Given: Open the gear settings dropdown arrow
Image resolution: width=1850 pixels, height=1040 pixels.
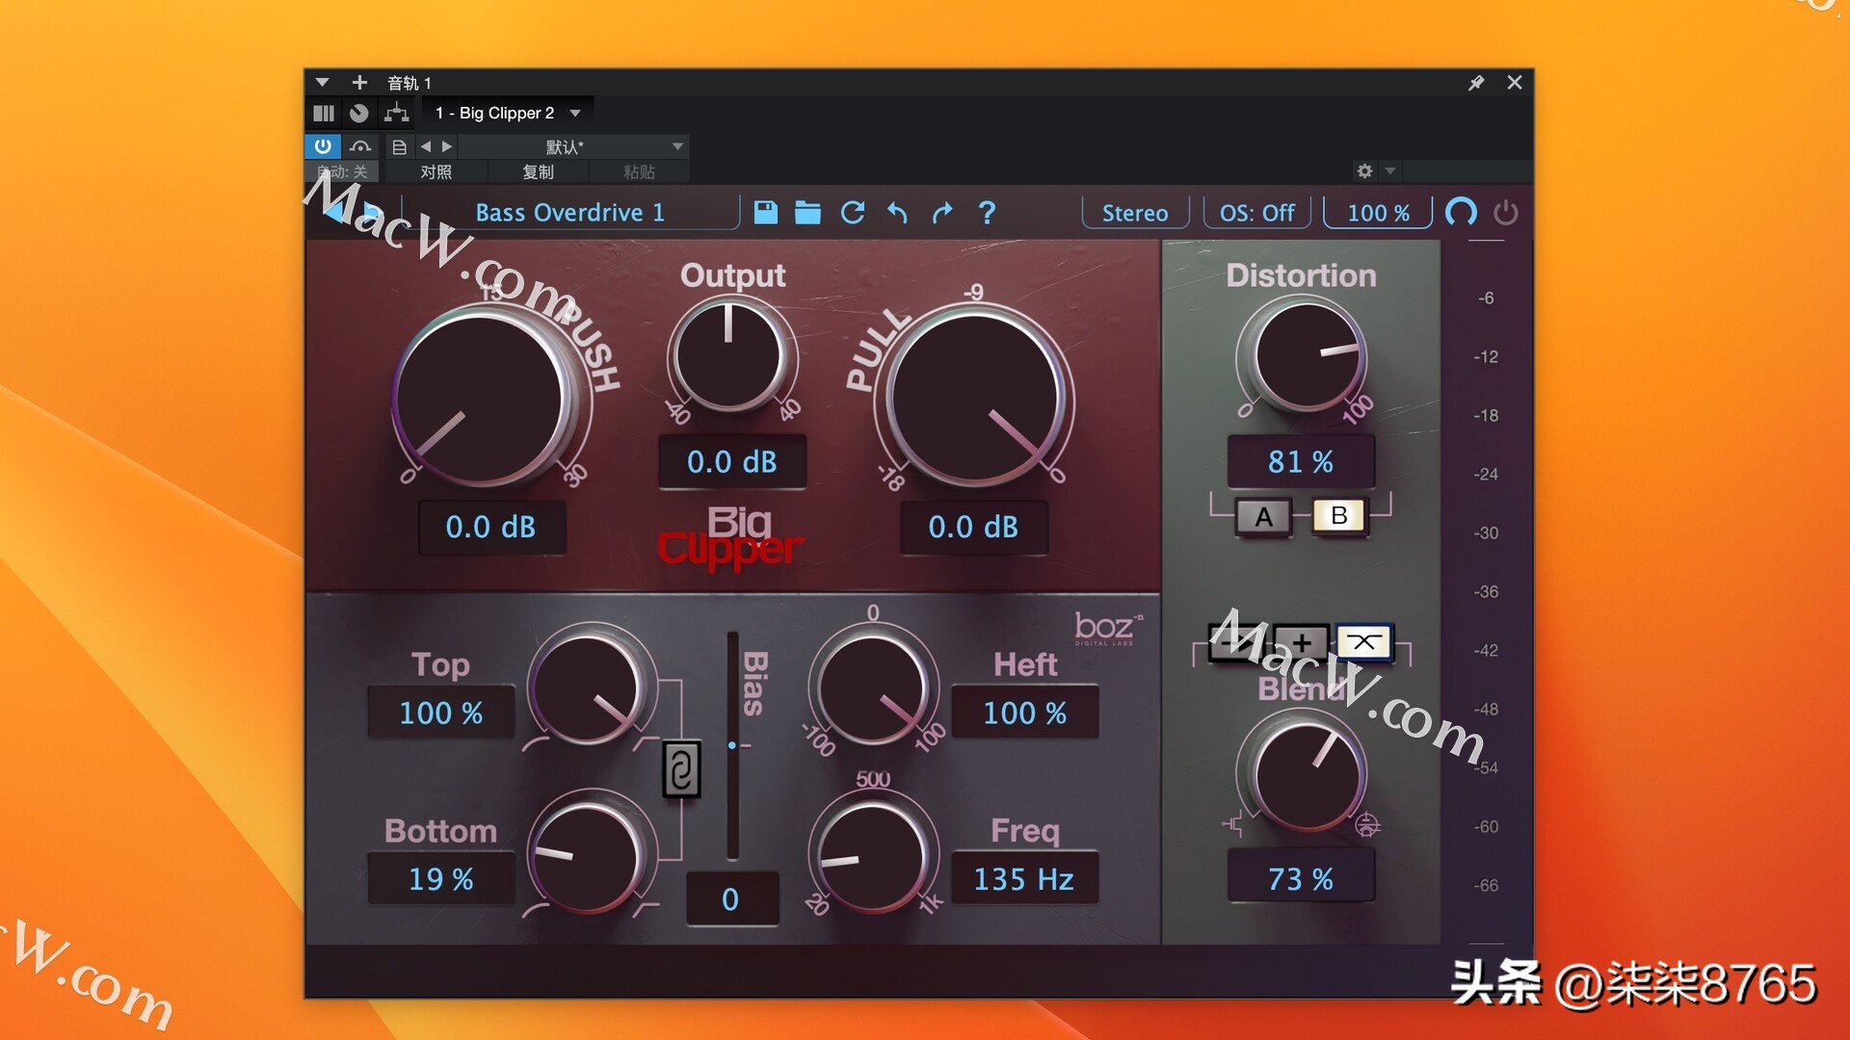Looking at the screenshot, I should click(x=1387, y=170).
